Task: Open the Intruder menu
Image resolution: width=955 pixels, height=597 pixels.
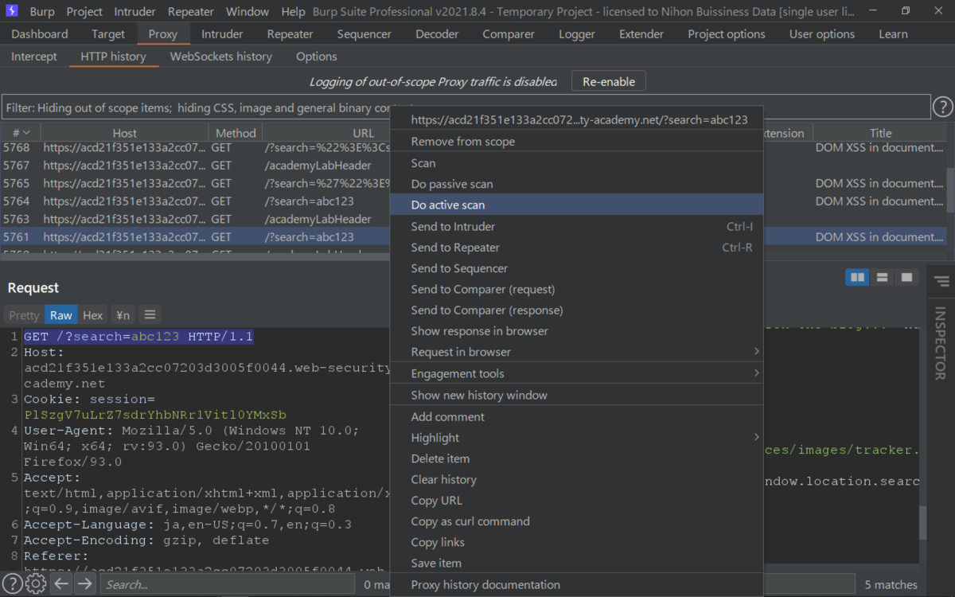Action: coord(136,12)
